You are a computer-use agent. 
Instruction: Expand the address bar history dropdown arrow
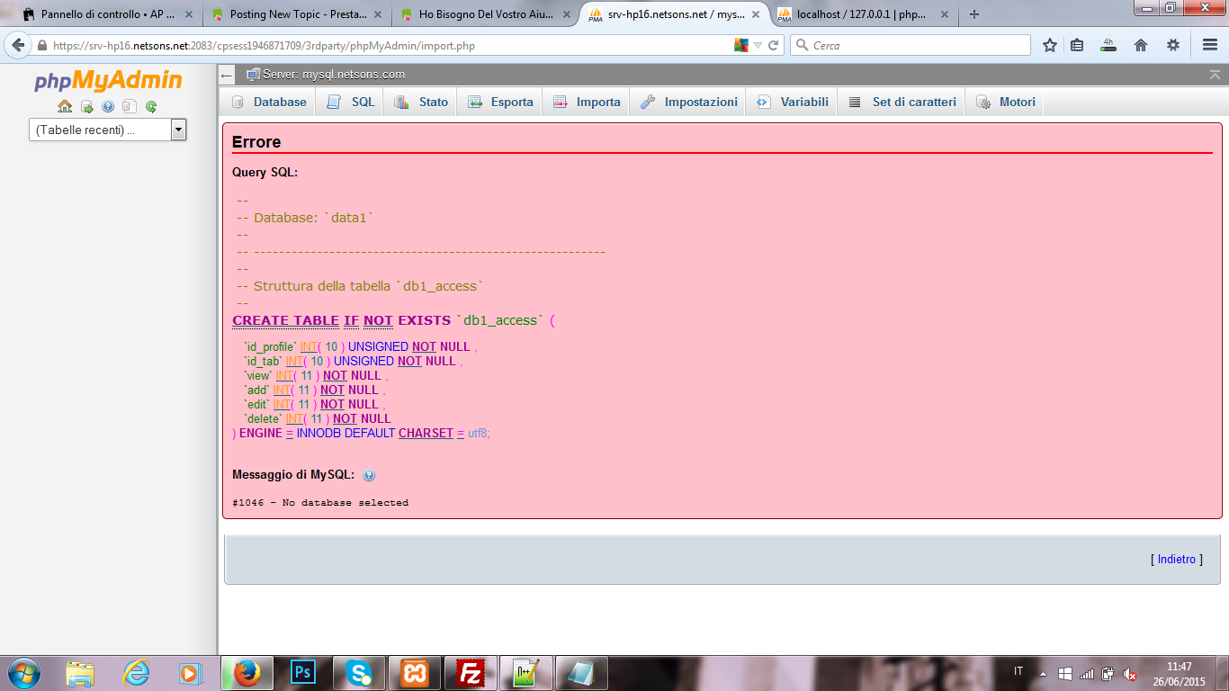[x=758, y=45]
